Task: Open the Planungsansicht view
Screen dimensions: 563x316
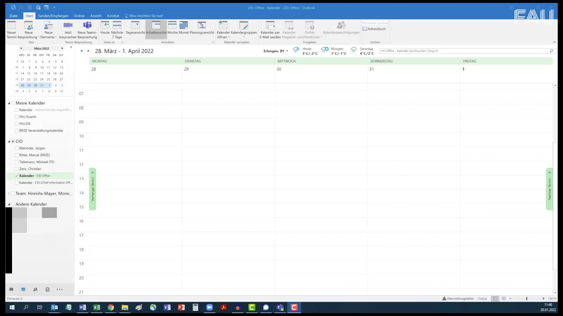Action: point(202,26)
